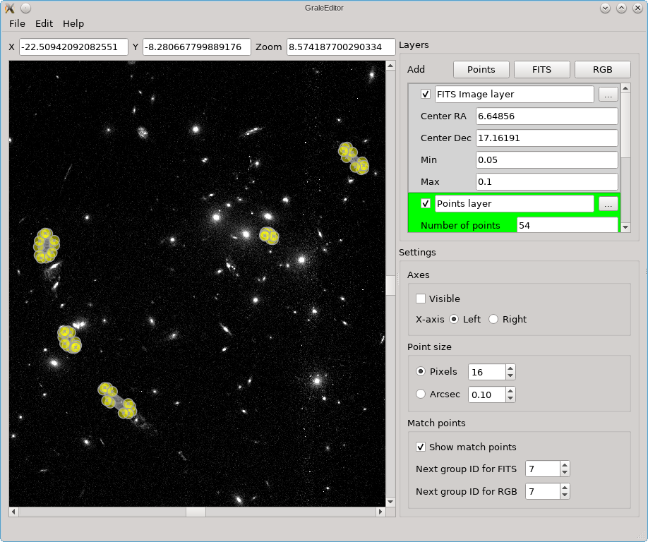This screenshot has width=648, height=542.
Task: Maximize the GraleEditor window
Action: pyautogui.click(x=622, y=8)
